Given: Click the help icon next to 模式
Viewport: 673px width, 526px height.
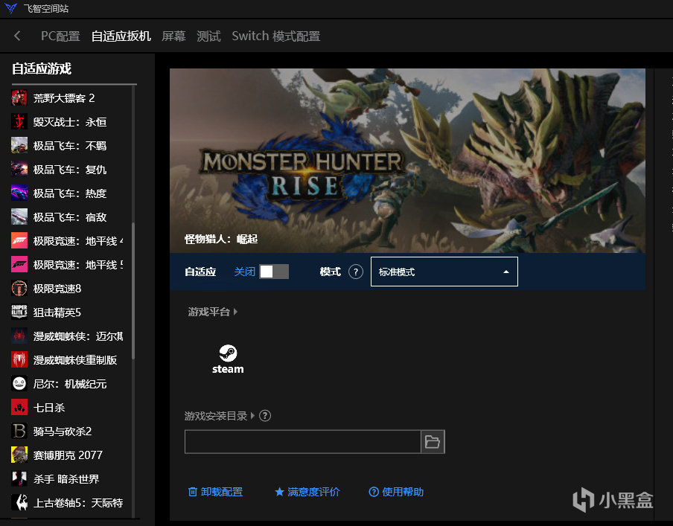Looking at the screenshot, I should [356, 272].
